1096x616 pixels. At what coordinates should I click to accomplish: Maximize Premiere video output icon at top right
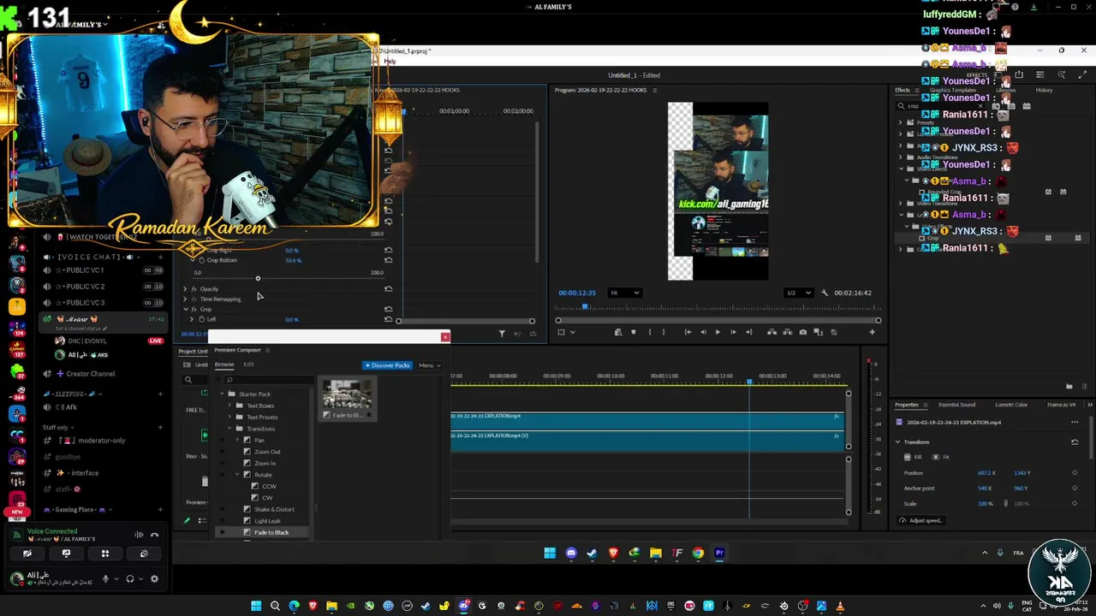coord(1081,75)
